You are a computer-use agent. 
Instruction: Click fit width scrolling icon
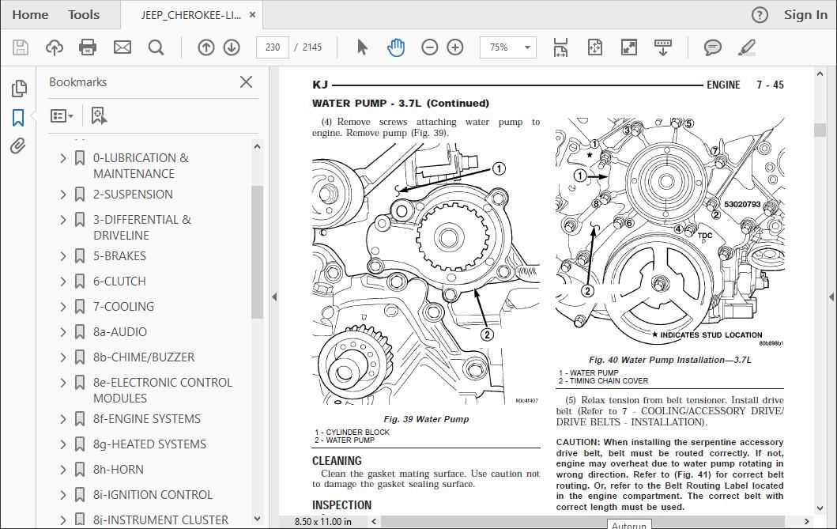(x=560, y=47)
